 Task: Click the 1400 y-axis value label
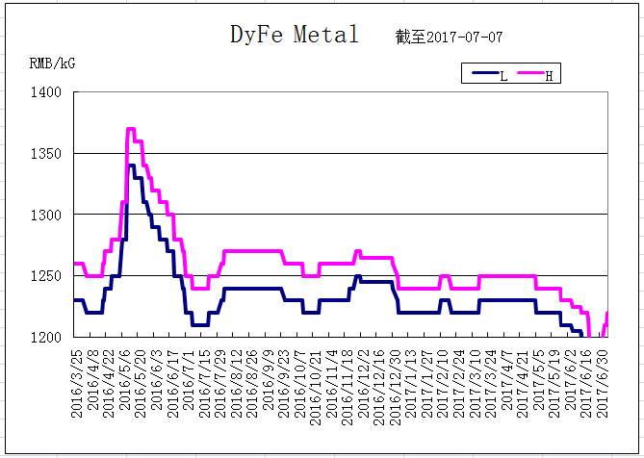46,92
